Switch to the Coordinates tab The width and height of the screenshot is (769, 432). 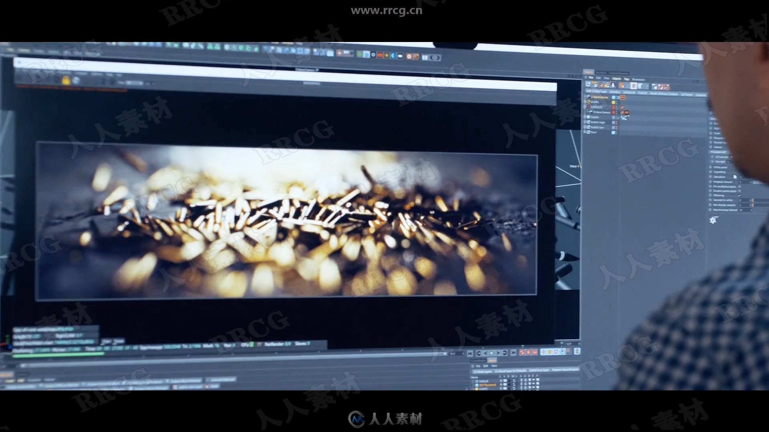(x=478, y=360)
